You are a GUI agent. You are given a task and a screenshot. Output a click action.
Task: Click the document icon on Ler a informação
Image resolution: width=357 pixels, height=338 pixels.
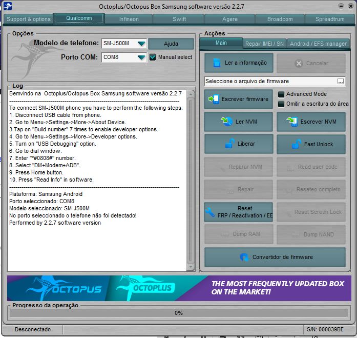(x=217, y=63)
